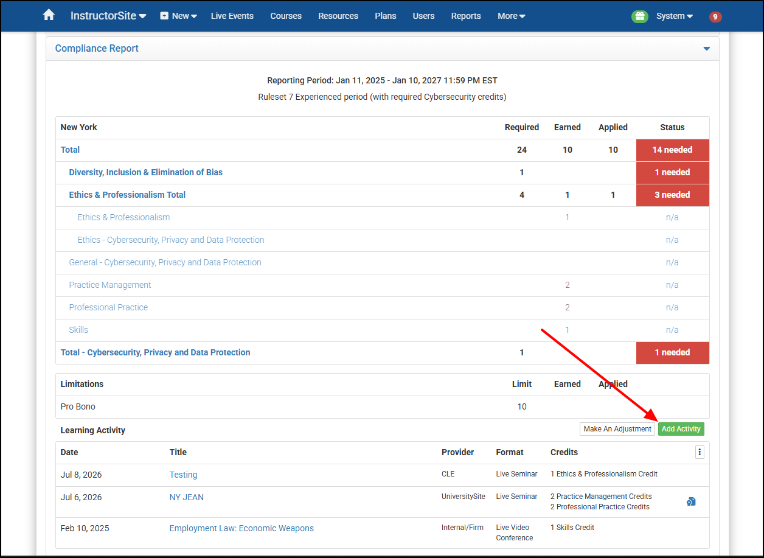Select the Ruleset 7 Experienced period text
The image size is (764, 558).
point(382,97)
